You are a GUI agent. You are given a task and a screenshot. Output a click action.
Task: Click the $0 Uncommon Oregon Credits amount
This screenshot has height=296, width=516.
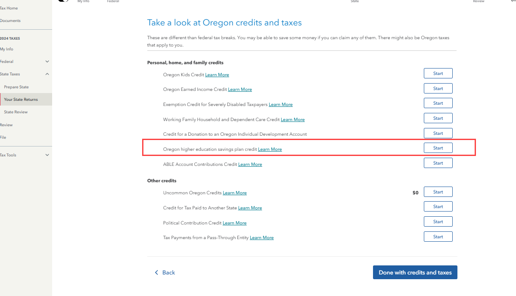[415, 193]
